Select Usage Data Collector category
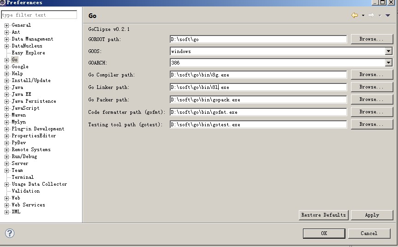Viewport: 398px width, 247px height. [x=39, y=184]
